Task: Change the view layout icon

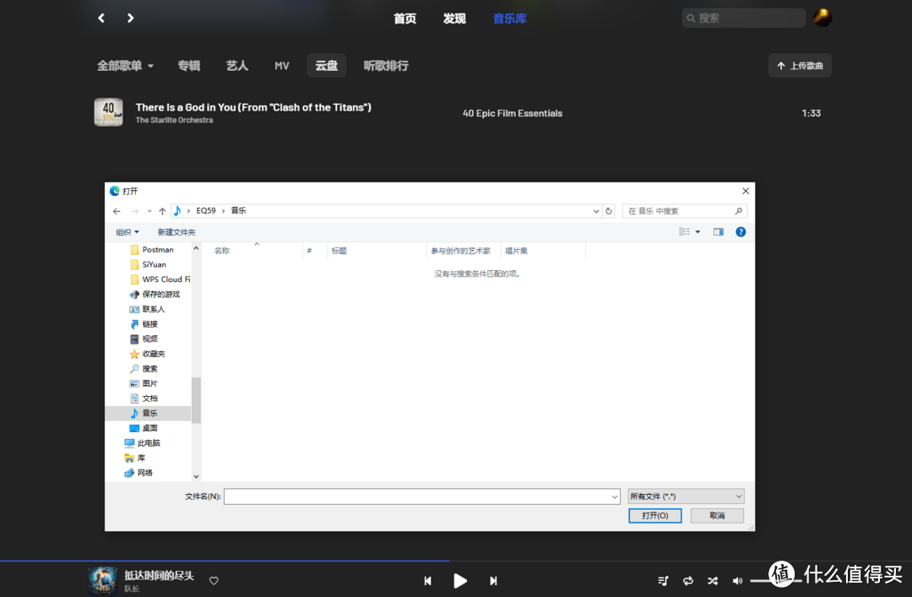Action: (x=685, y=231)
